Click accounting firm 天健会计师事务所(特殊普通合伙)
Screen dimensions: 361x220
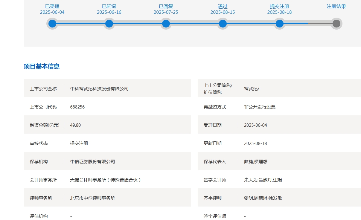tap(106, 180)
